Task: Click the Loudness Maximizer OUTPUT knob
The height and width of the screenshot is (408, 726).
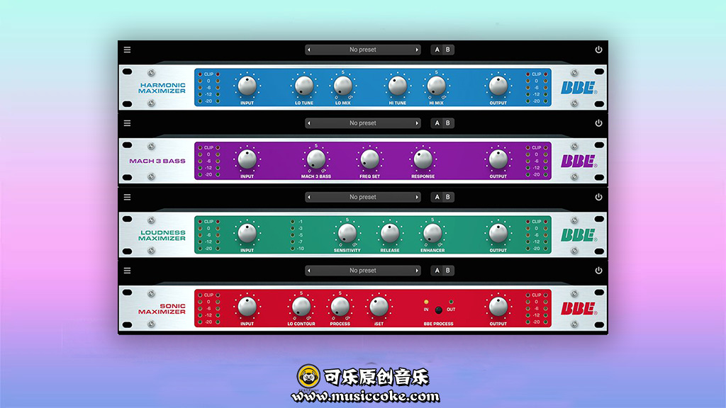Action: click(x=498, y=233)
